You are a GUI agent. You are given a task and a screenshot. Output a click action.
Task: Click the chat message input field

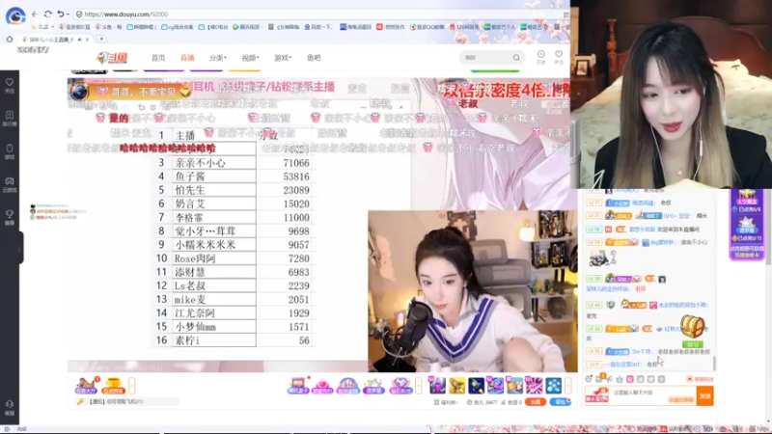tap(654, 395)
